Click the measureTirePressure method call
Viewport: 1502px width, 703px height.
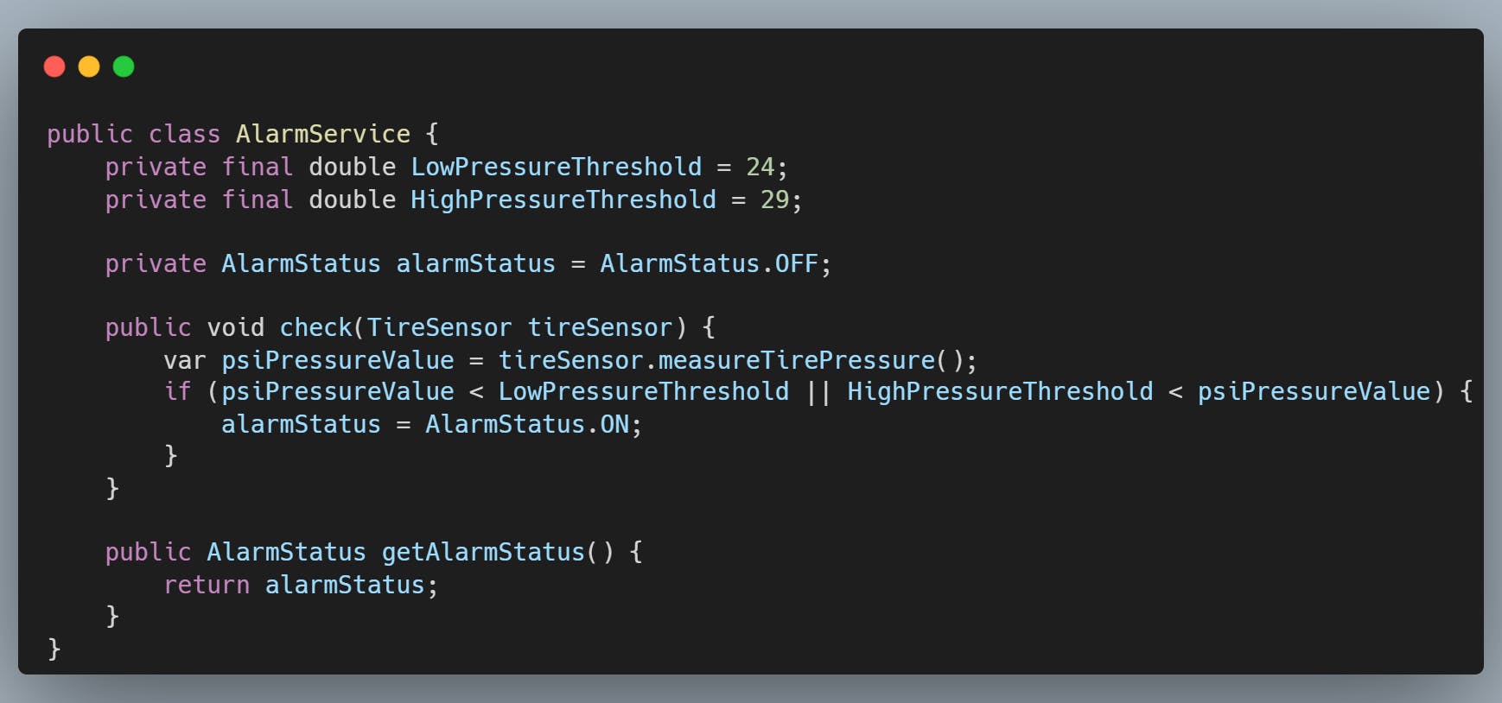click(x=796, y=360)
